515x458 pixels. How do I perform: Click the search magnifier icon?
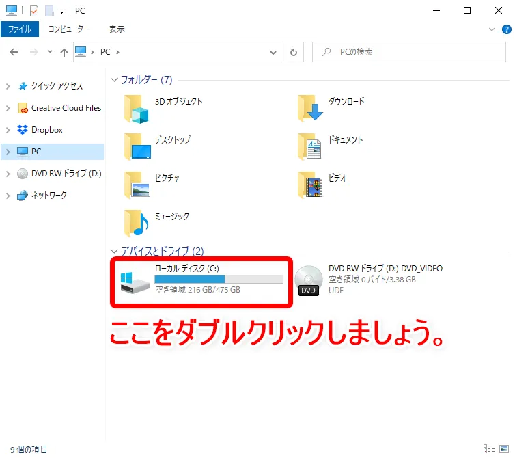(326, 52)
